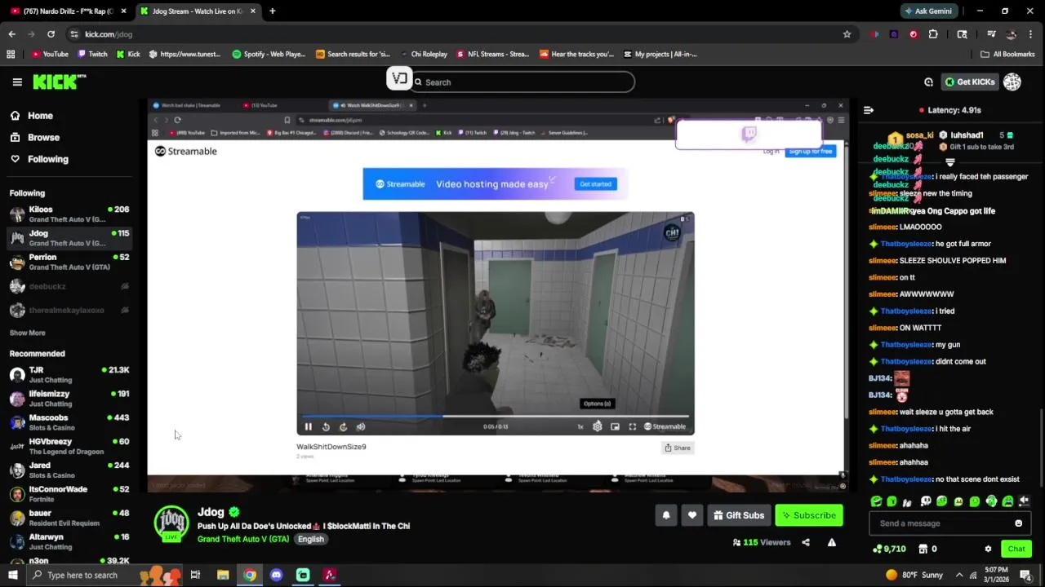Image resolution: width=1045 pixels, height=587 pixels.
Task: Bookmark this page star icon
Action: pos(847,34)
